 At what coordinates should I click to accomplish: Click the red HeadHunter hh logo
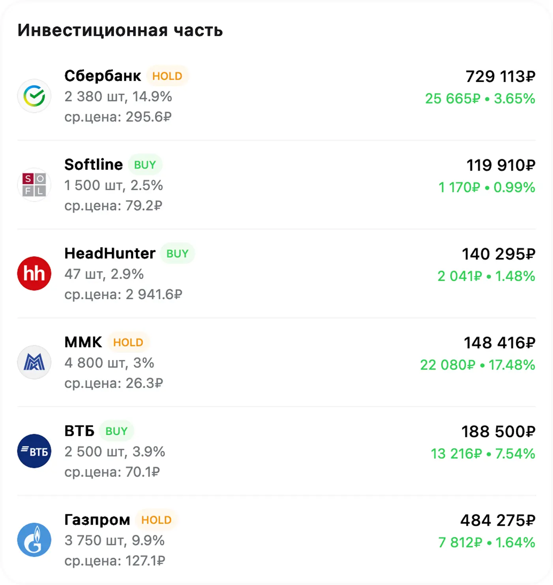pos(34,274)
